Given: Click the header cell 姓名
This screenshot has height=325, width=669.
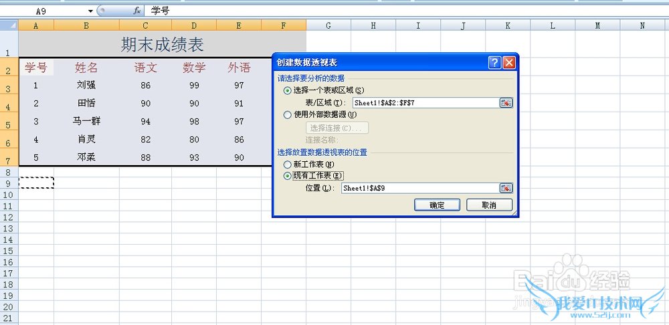Looking at the screenshot, I should 86,68.
